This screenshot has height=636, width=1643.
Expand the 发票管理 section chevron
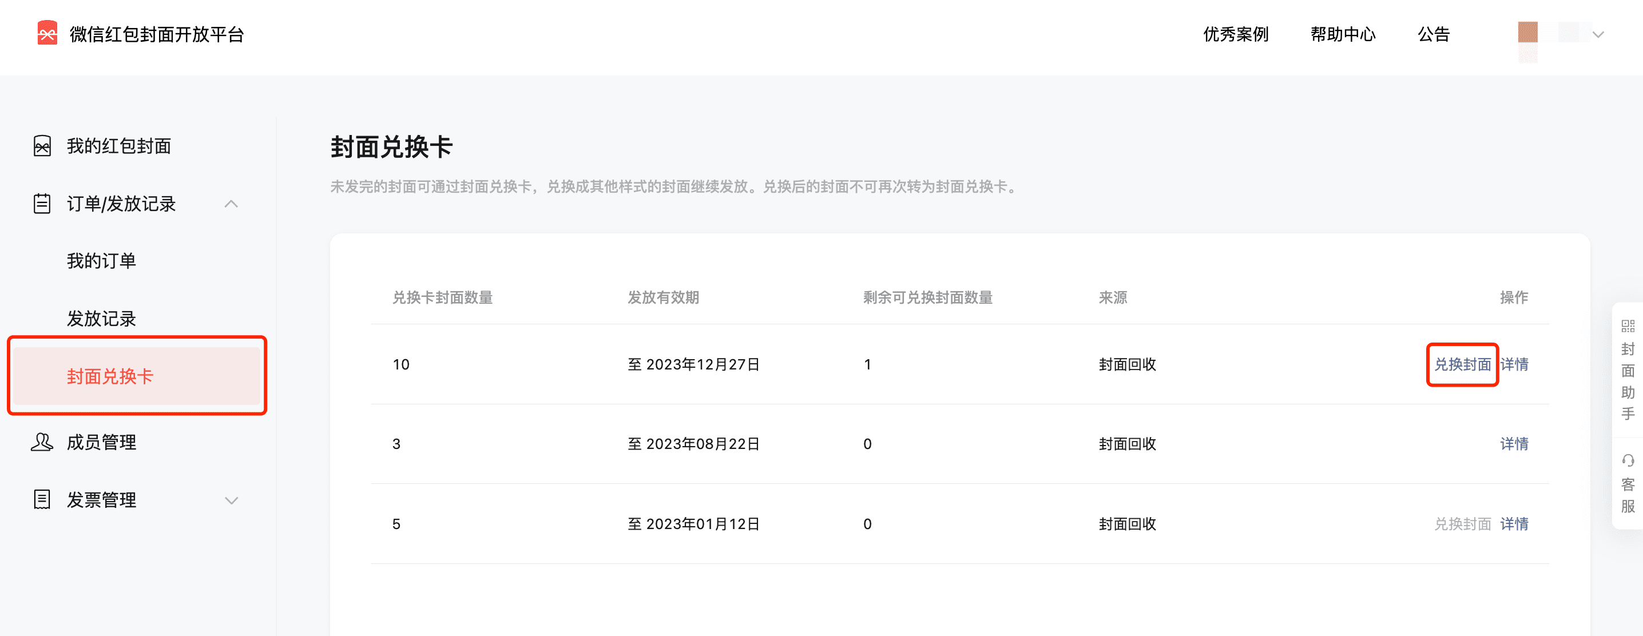[x=232, y=501]
